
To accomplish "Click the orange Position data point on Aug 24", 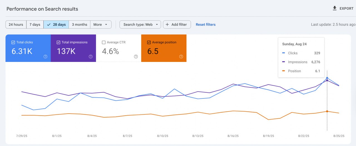I will (327, 111).
